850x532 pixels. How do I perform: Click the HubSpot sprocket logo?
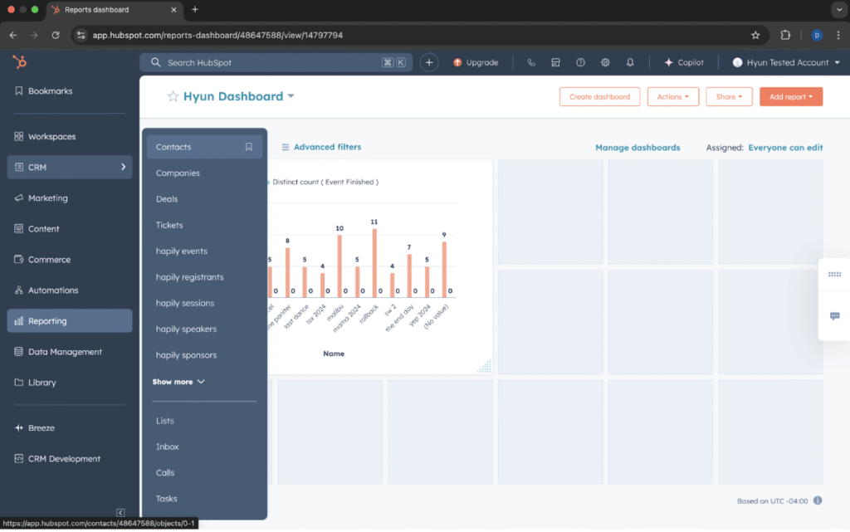[18, 62]
